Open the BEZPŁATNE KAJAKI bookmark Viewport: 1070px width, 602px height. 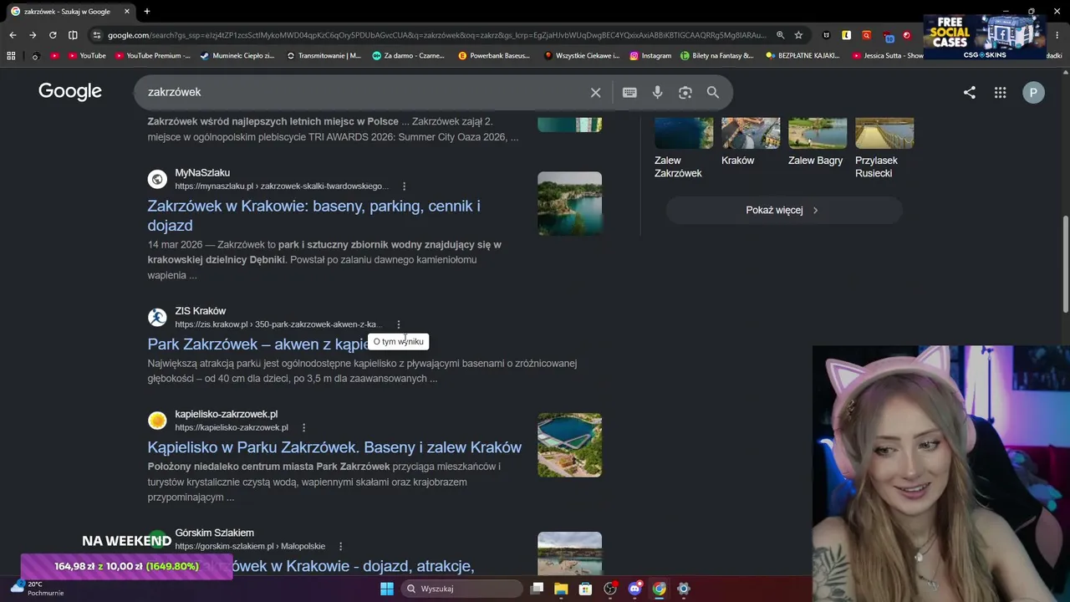802,56
